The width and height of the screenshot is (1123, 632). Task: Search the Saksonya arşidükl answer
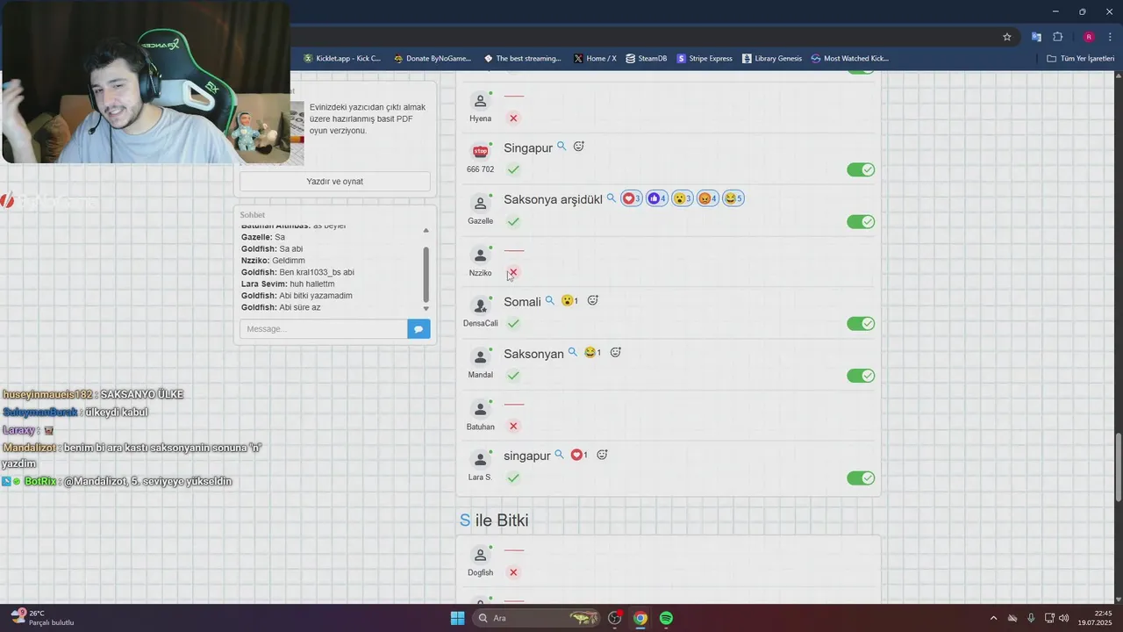(x=612, y=198)
